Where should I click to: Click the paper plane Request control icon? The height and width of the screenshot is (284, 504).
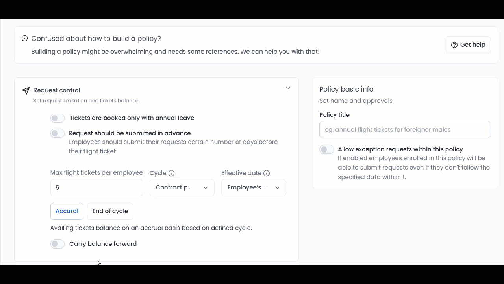click(26, 91)
